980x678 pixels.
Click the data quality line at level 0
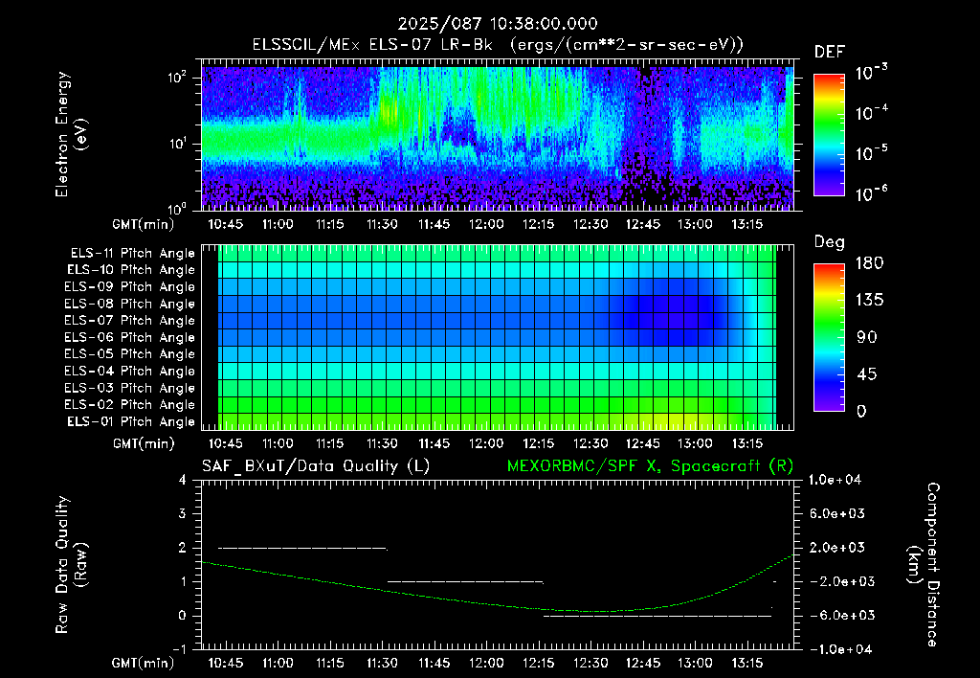click(x=657, y=616)
